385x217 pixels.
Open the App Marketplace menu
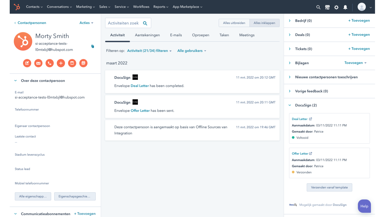coord(188,7)
